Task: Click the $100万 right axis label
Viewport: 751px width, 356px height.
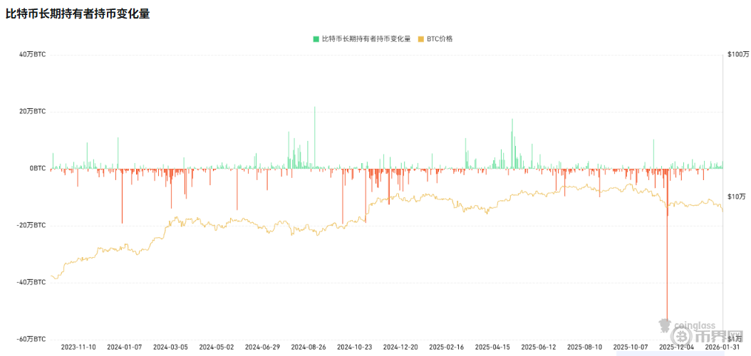Action: [738, 54]
